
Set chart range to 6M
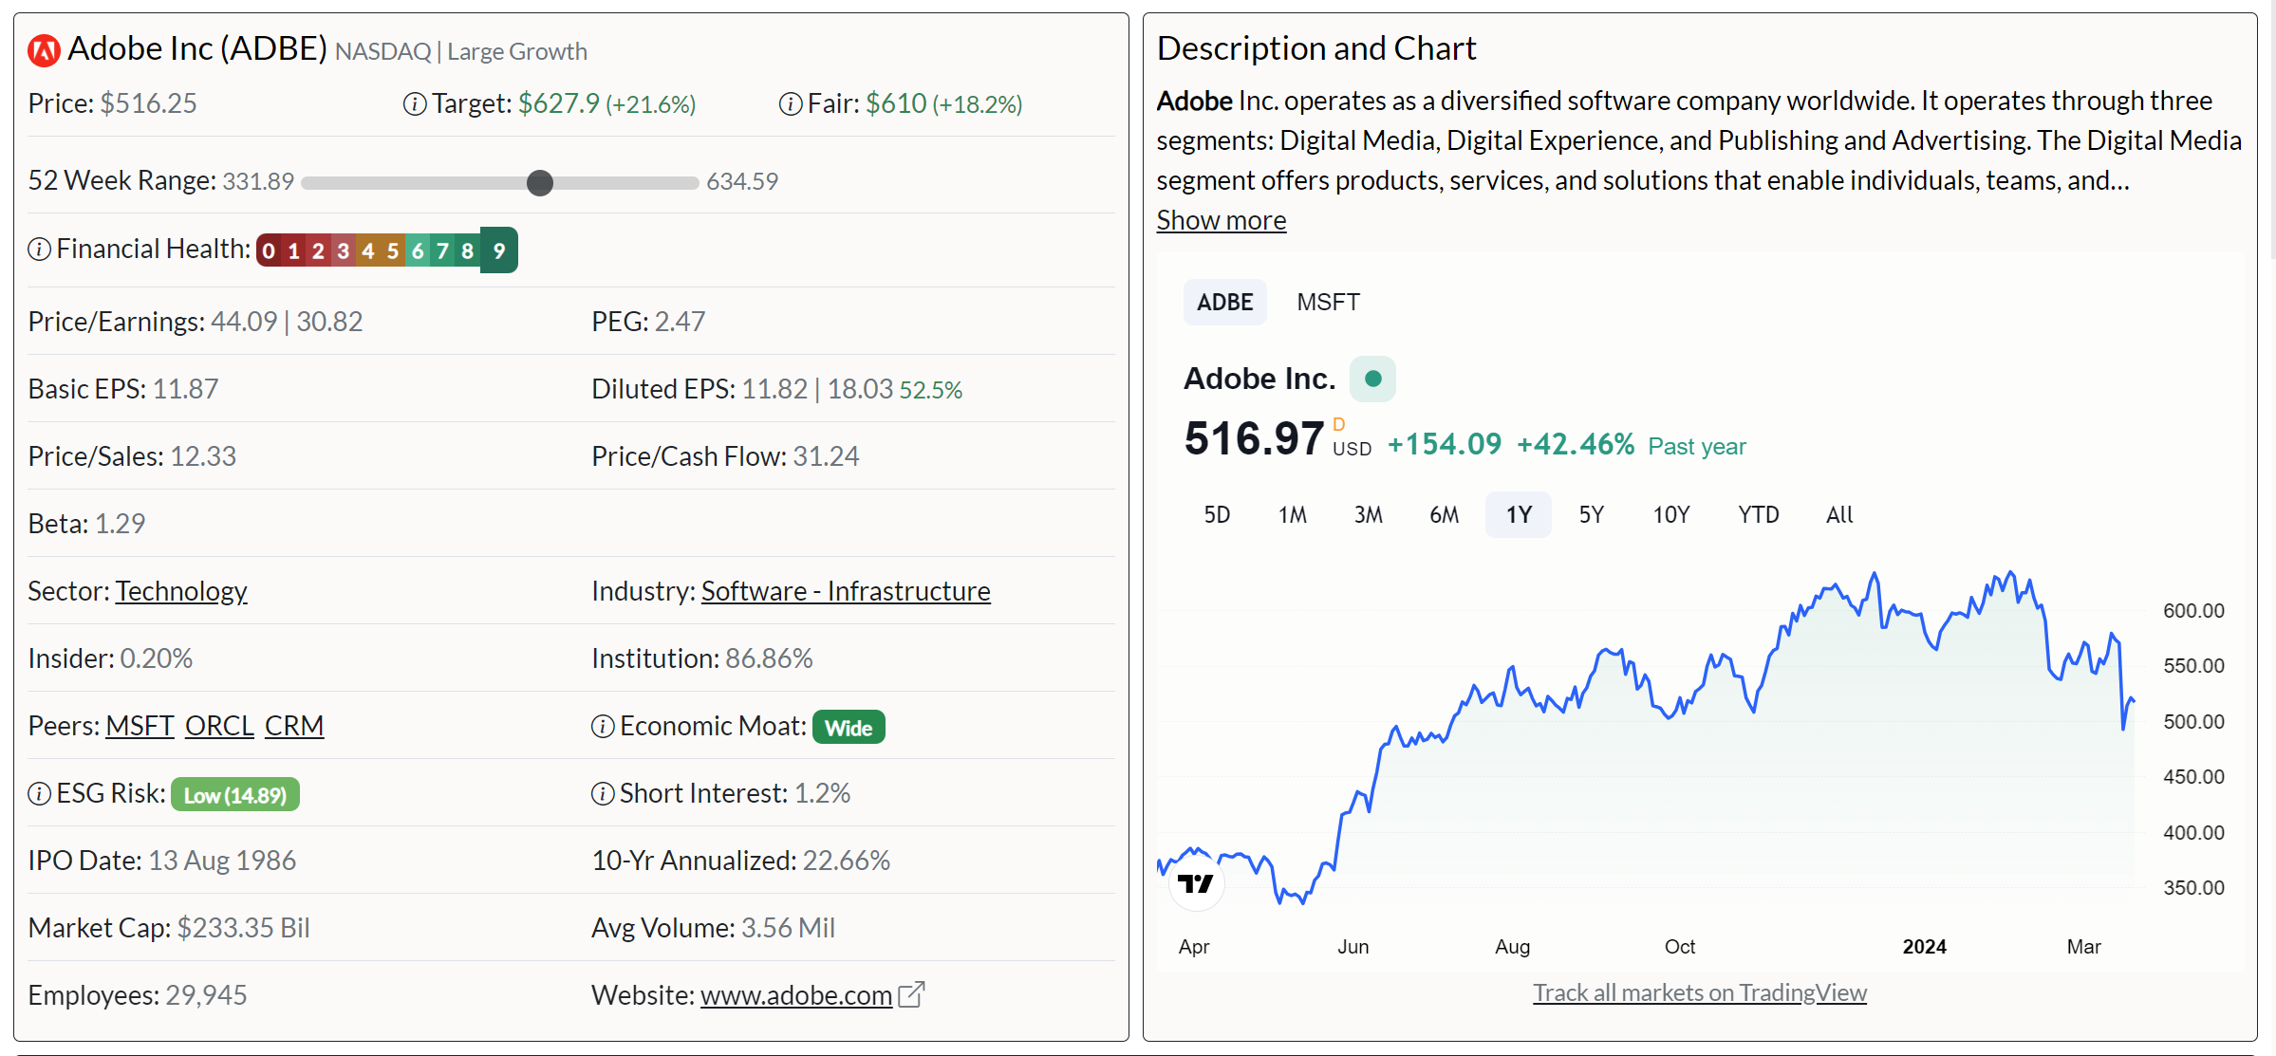point(1444,515)
